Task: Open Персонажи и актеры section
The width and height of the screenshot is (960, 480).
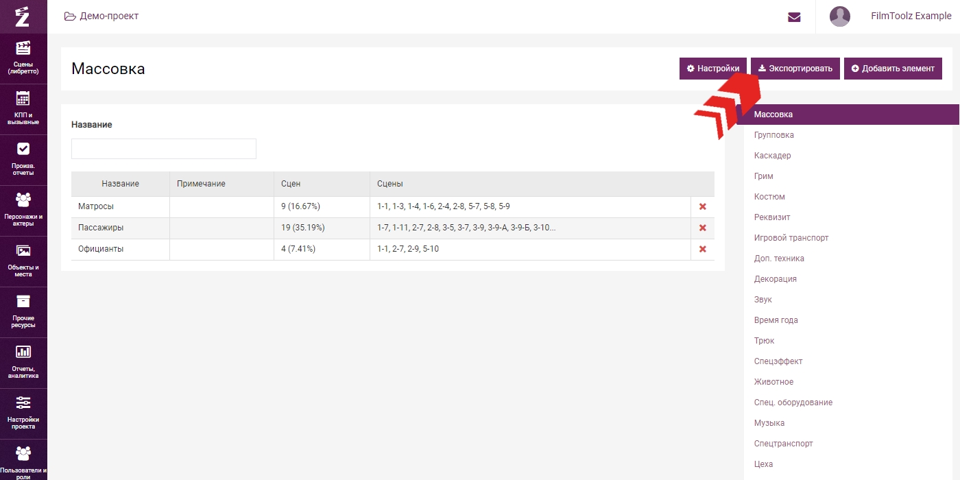Action: 23,211
